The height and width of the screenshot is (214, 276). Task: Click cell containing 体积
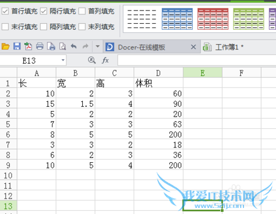coord(158,83)
